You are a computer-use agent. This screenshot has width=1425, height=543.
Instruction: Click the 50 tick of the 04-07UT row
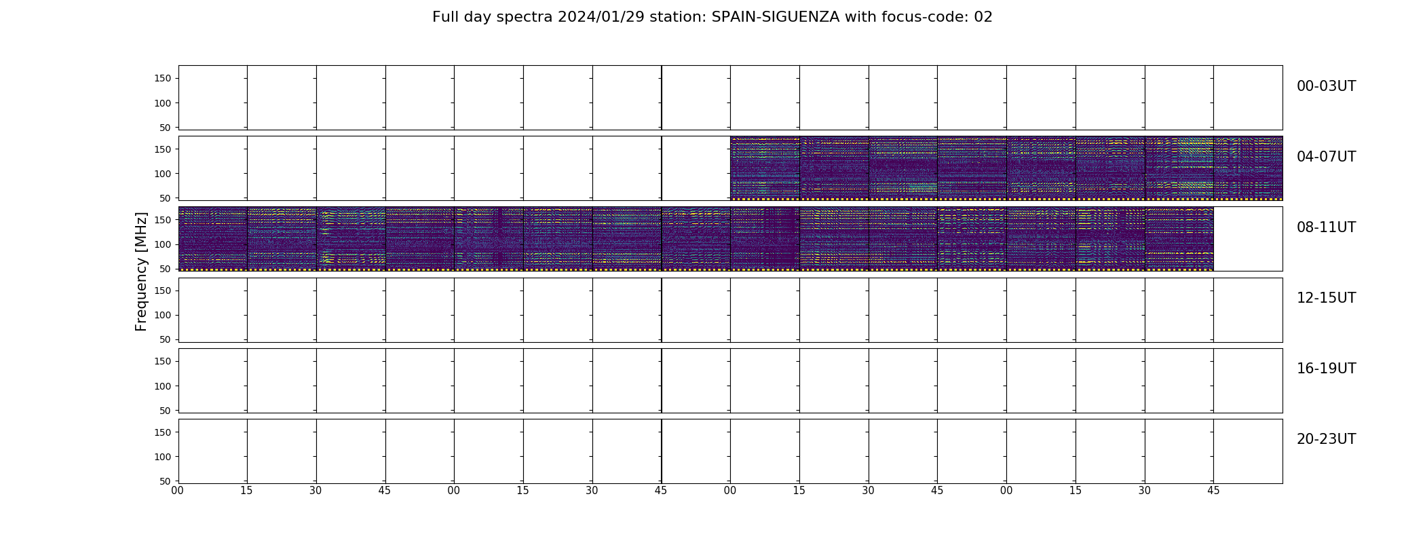tap(166, 198)
